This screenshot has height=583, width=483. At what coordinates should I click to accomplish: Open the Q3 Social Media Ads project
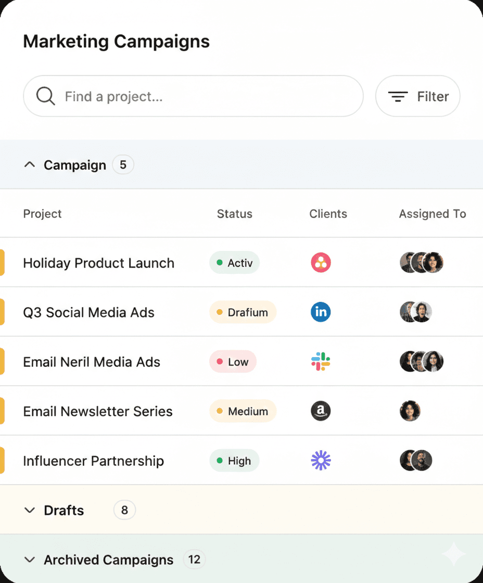click(x=88, y=312)
